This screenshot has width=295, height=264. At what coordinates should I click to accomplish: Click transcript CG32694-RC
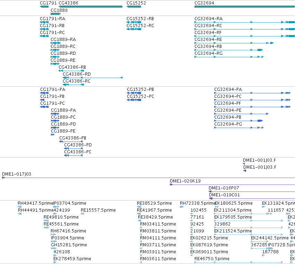pos(208,26)
